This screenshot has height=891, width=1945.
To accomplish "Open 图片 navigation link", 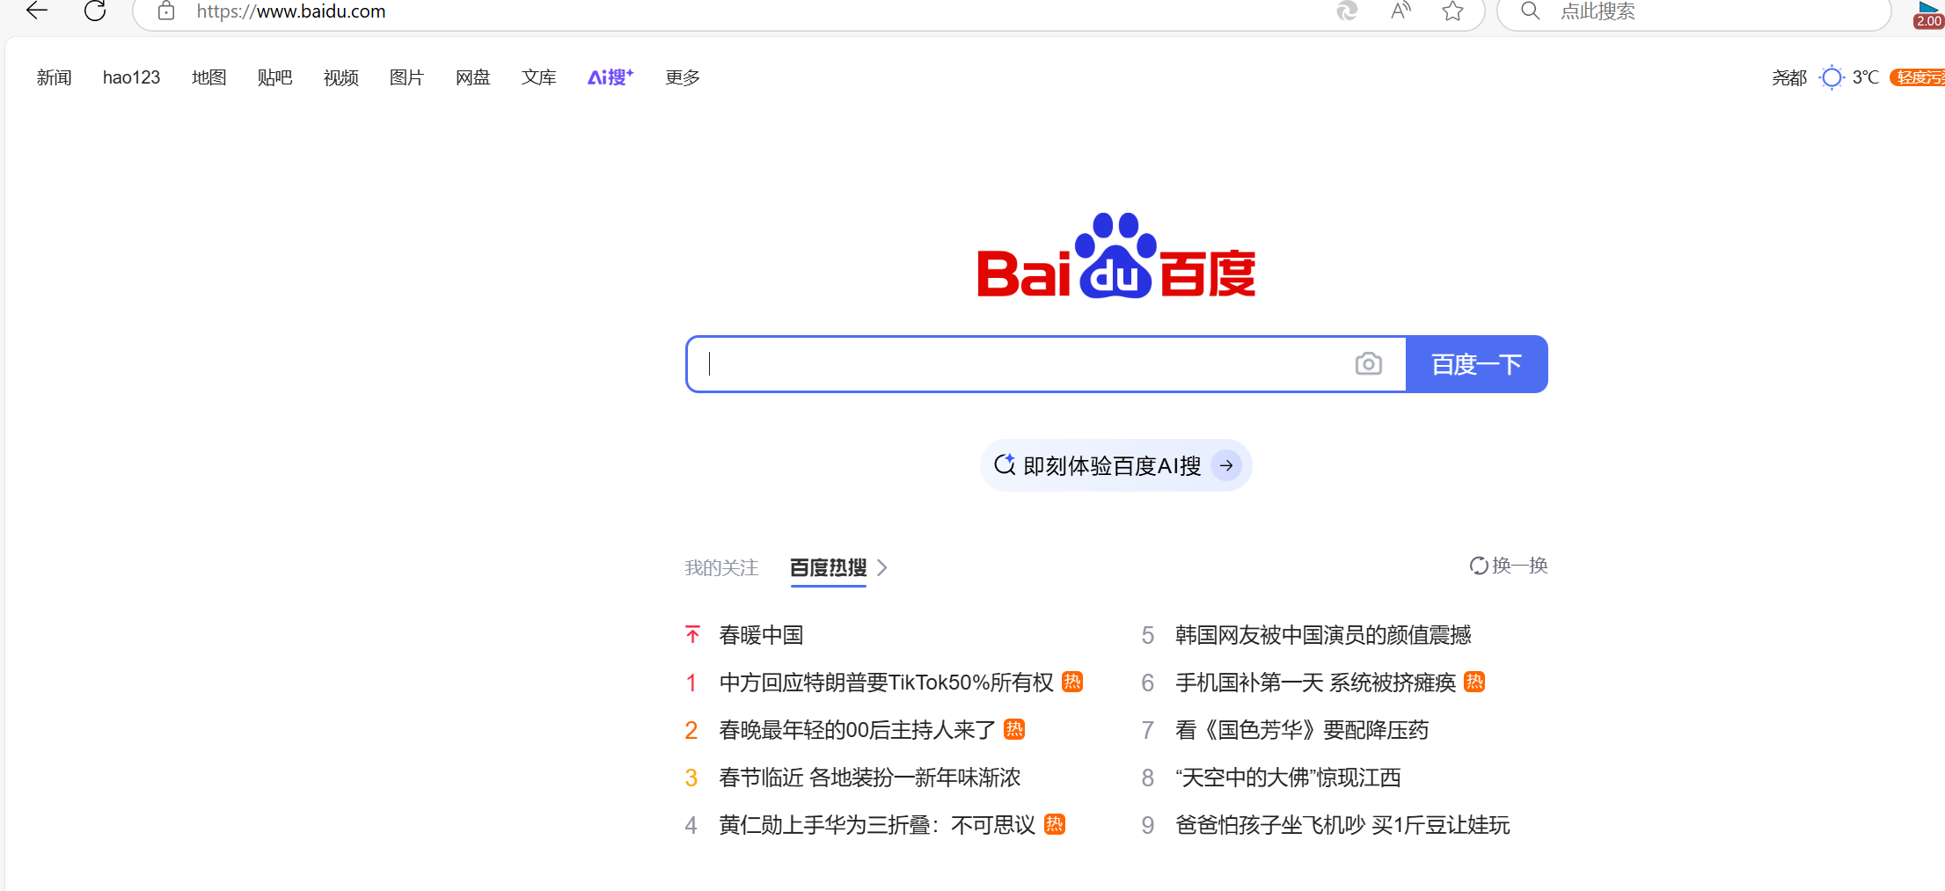I will (406, 77).
